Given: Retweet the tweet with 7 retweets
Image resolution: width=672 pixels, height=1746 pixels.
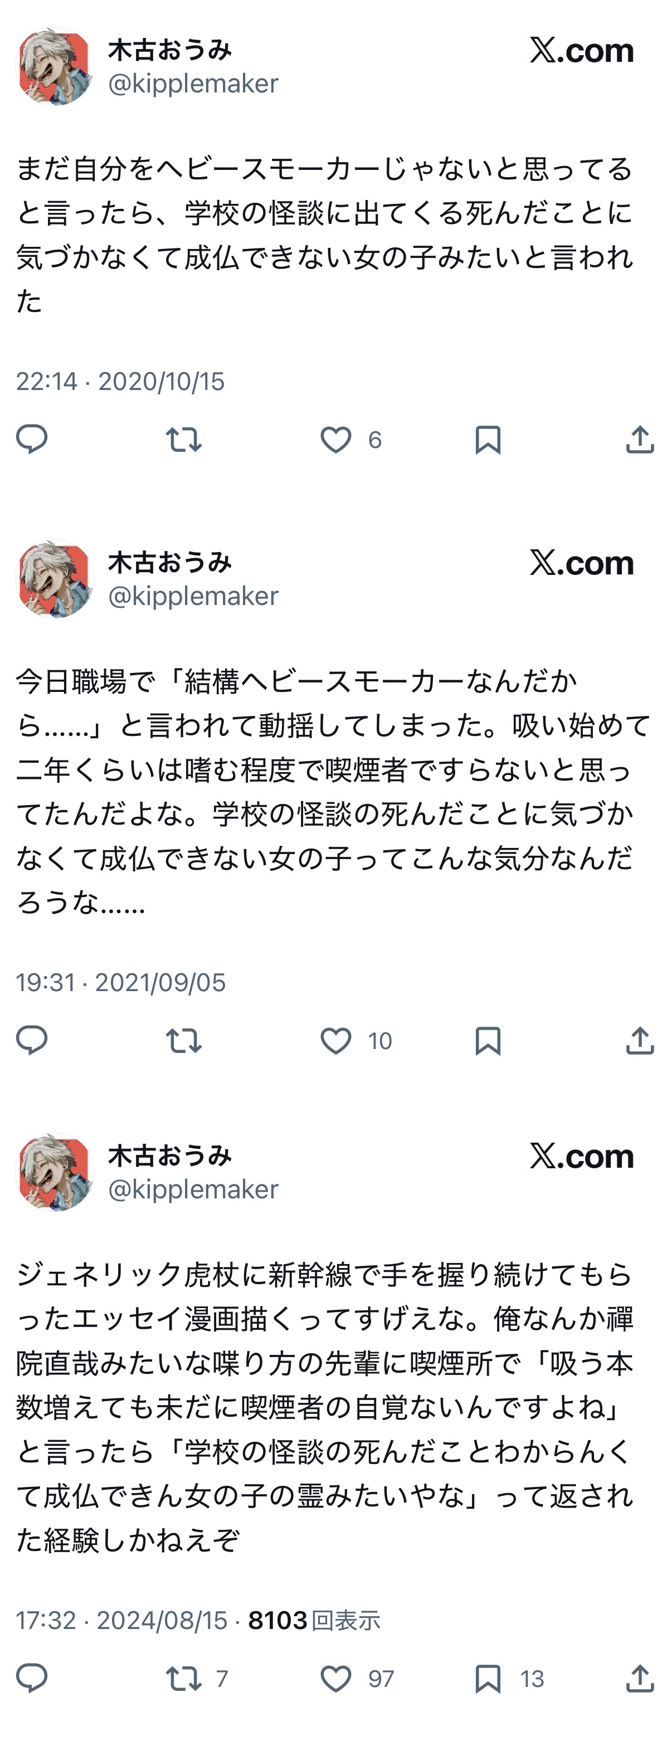Looking at the screenshot, I should pyautogui.click(x=184, y=1678).
